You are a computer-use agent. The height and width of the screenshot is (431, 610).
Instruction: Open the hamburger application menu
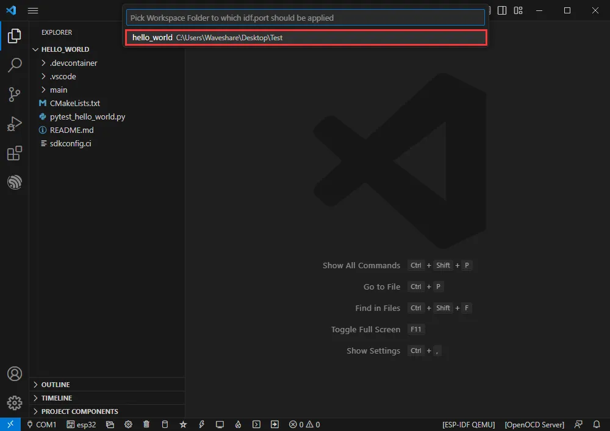point(33,10)
